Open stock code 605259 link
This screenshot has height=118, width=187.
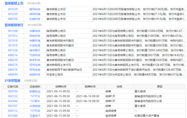(13, 14)
